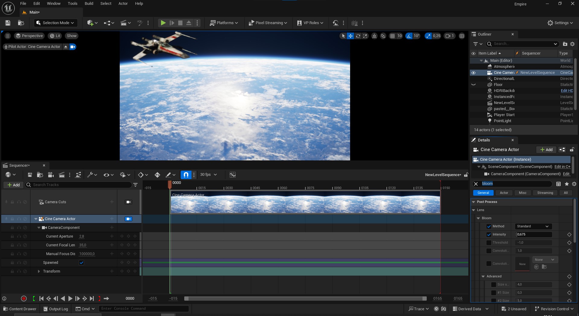
Task: Click the viewport Show button
Action: [72, 36]
